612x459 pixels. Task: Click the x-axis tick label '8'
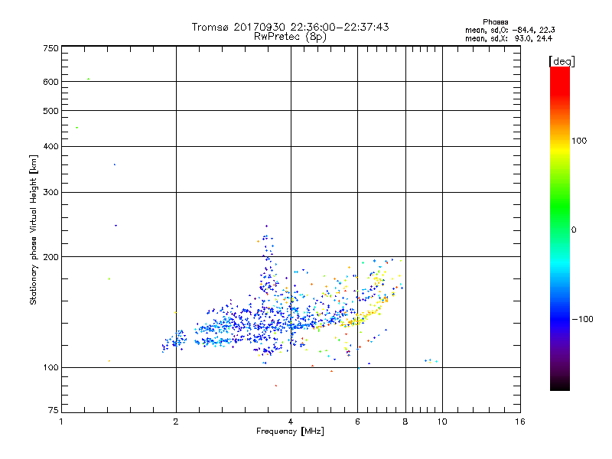point(405,422)
